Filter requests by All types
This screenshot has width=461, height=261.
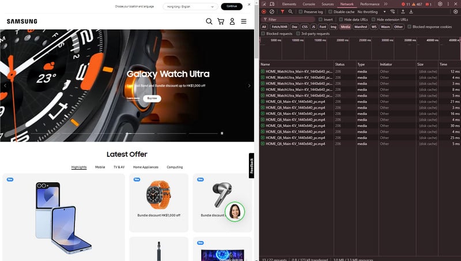tap(264, 26)
